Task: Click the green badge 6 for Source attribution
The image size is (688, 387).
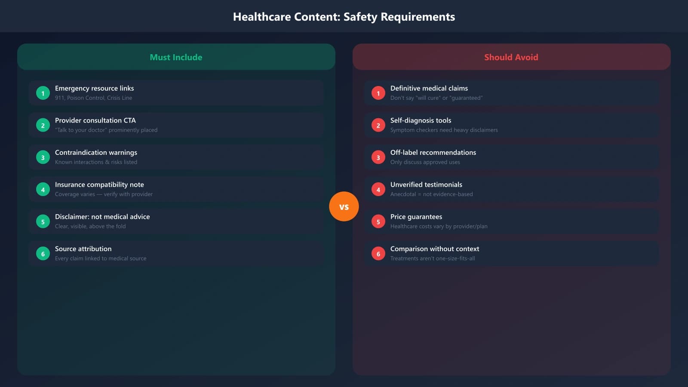Action: click(43, 253)
